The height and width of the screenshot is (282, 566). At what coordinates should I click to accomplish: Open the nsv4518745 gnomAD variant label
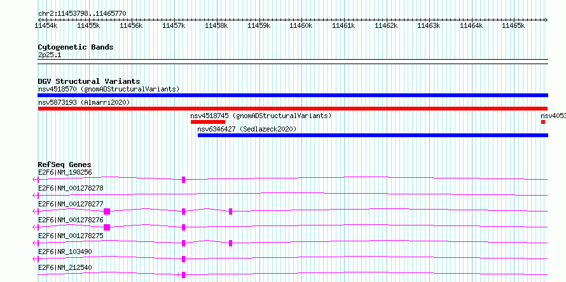[261, 116]
